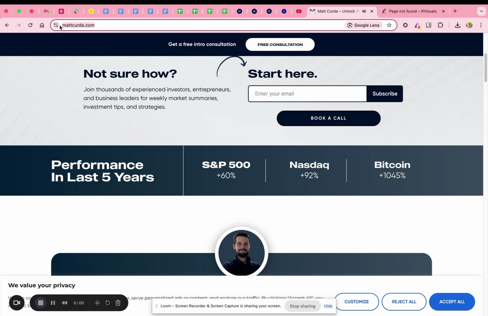Click the page vertical scrollbar
This screenshot has width=488, height=316.
tap(485, 68)
